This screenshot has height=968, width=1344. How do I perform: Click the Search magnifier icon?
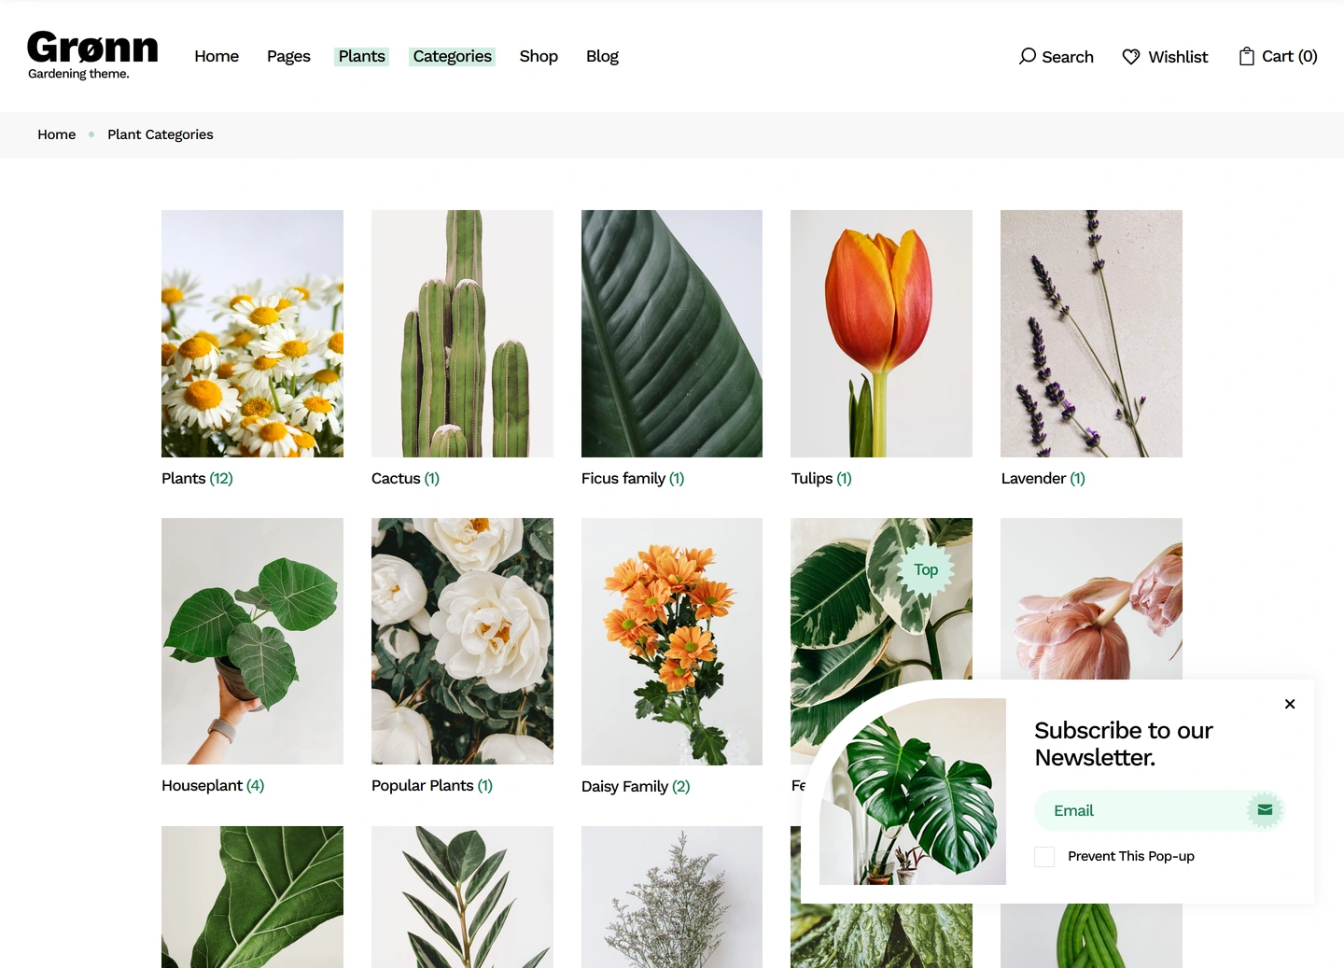click(1027, 56)
